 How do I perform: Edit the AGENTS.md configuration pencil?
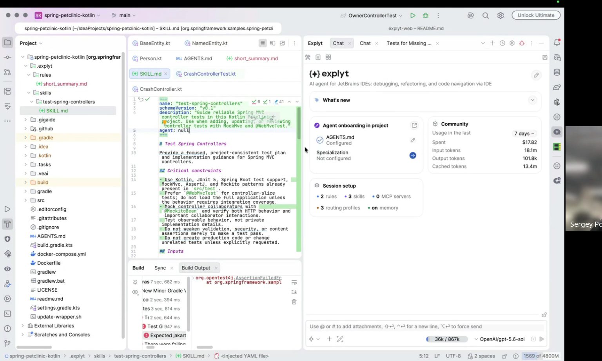click(x=413, y=140)
